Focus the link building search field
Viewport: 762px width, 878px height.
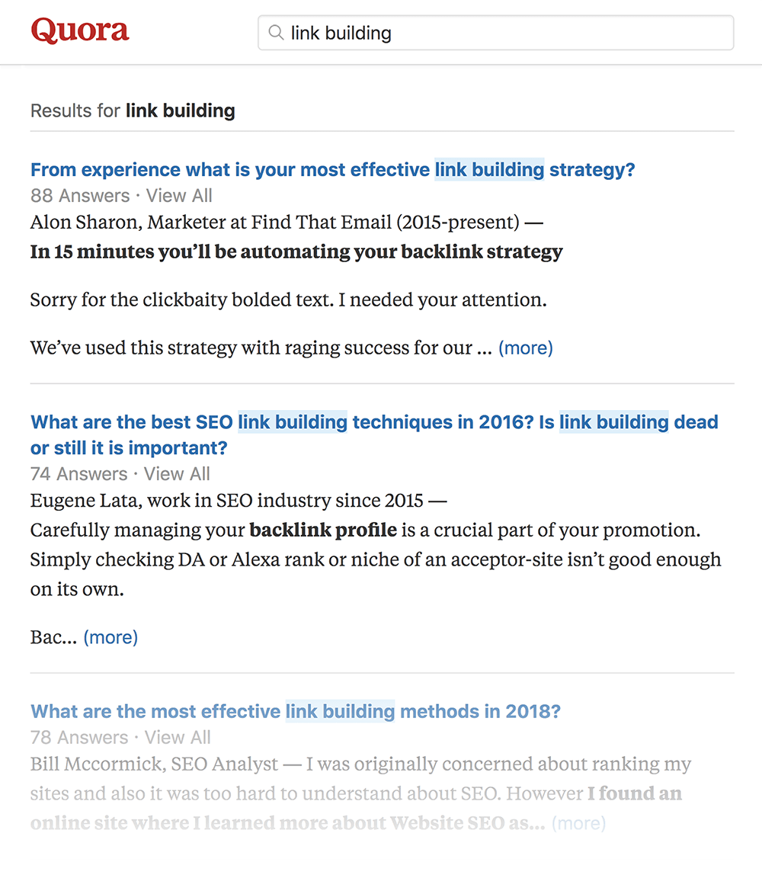(495, 33)
